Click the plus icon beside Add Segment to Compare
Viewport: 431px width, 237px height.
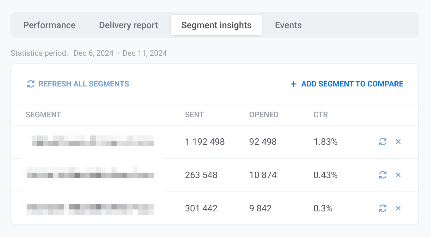click(x=293, y=84)
